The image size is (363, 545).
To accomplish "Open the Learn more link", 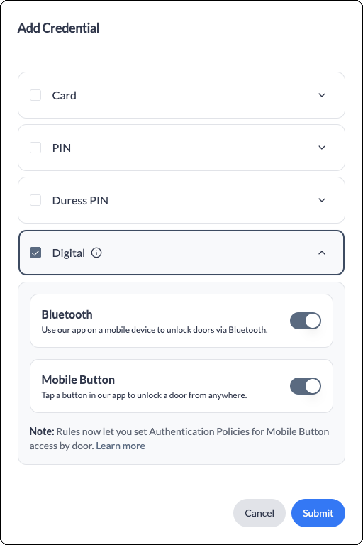I will pos(121,446).
